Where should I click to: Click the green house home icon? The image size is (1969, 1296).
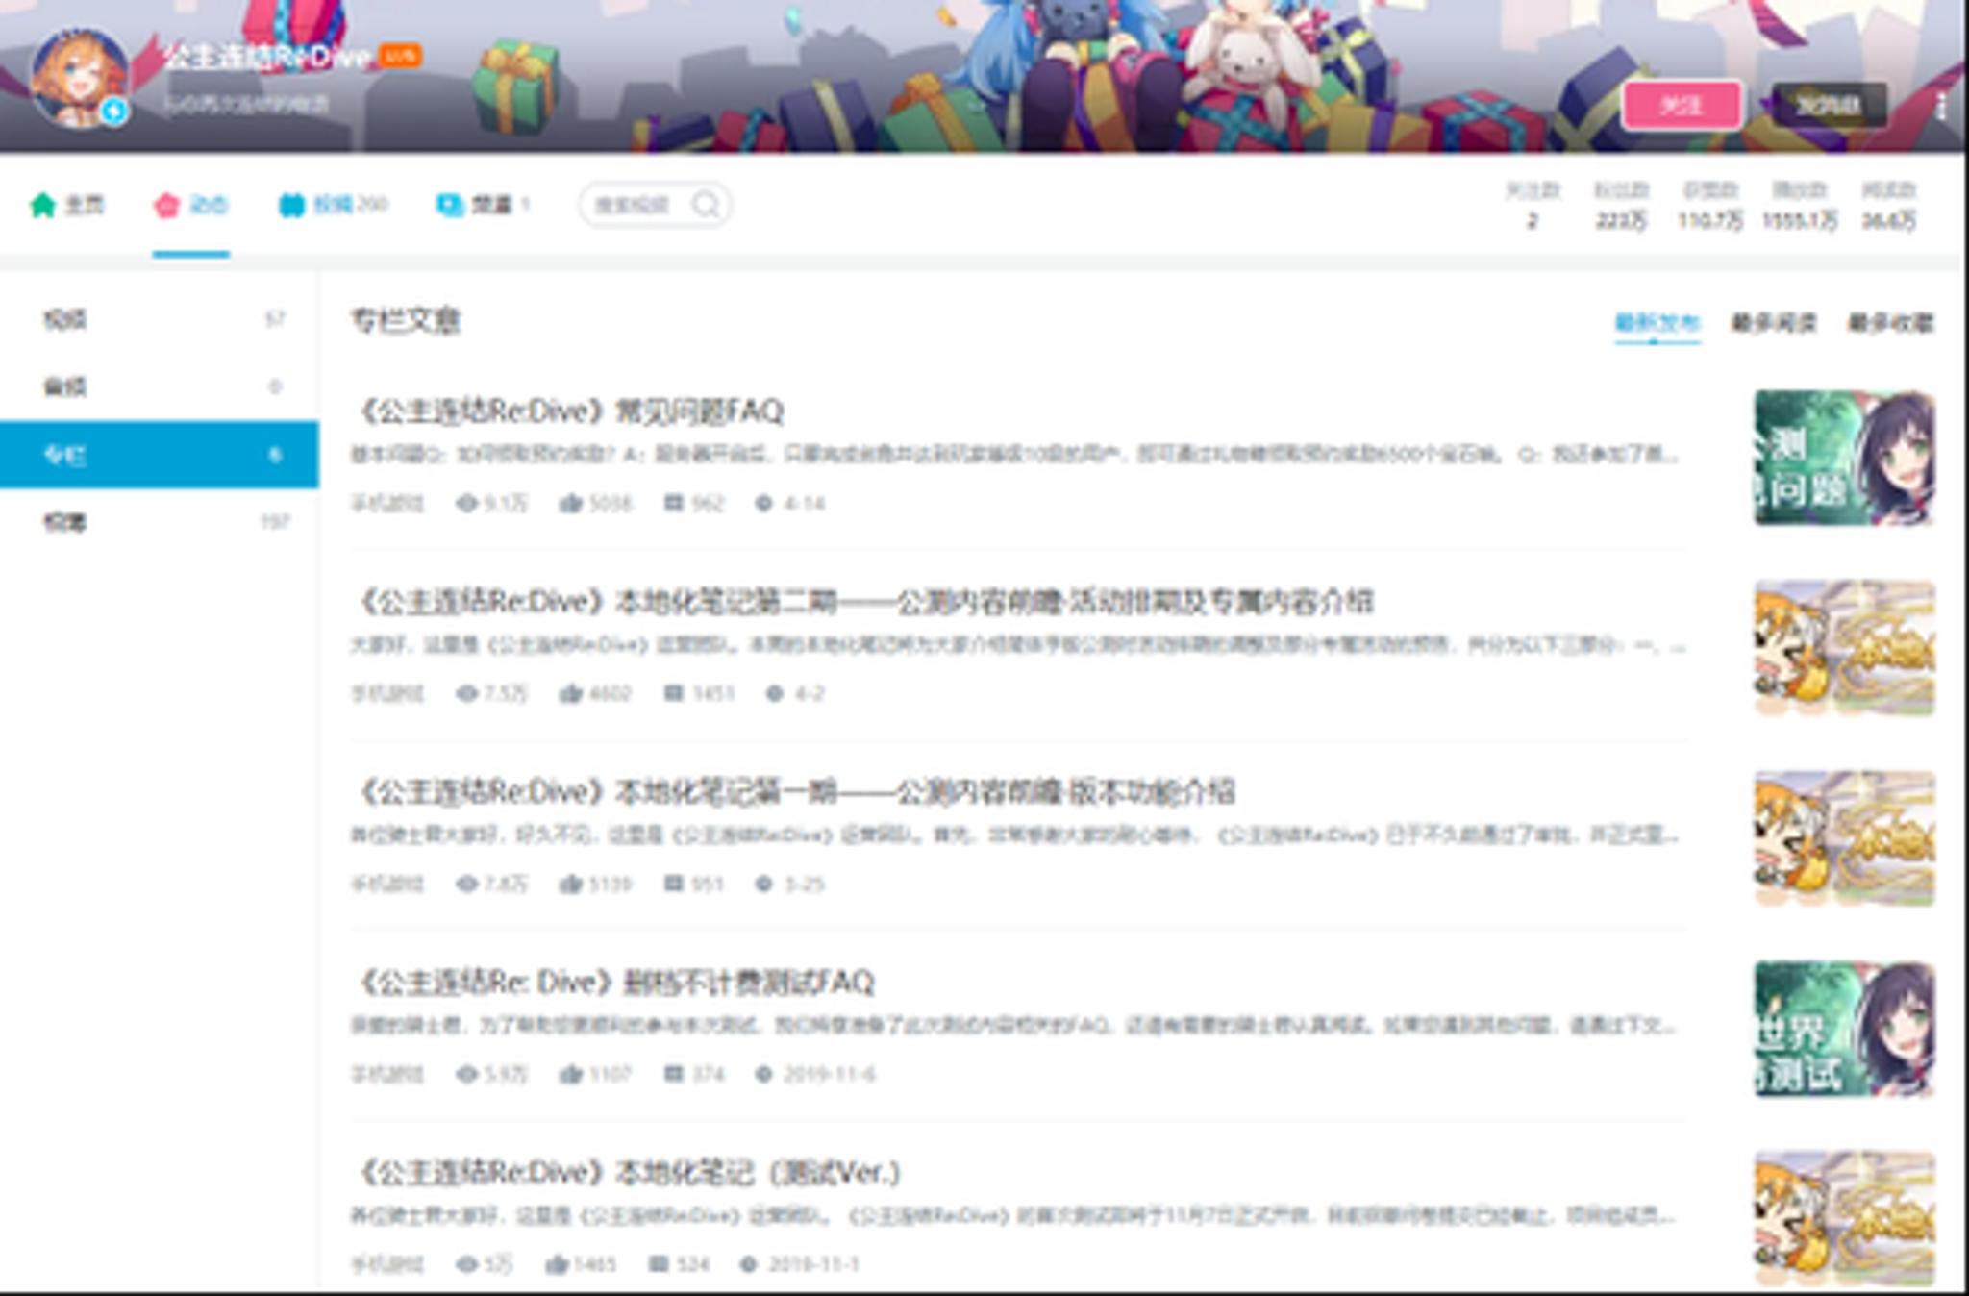[43, 205]
